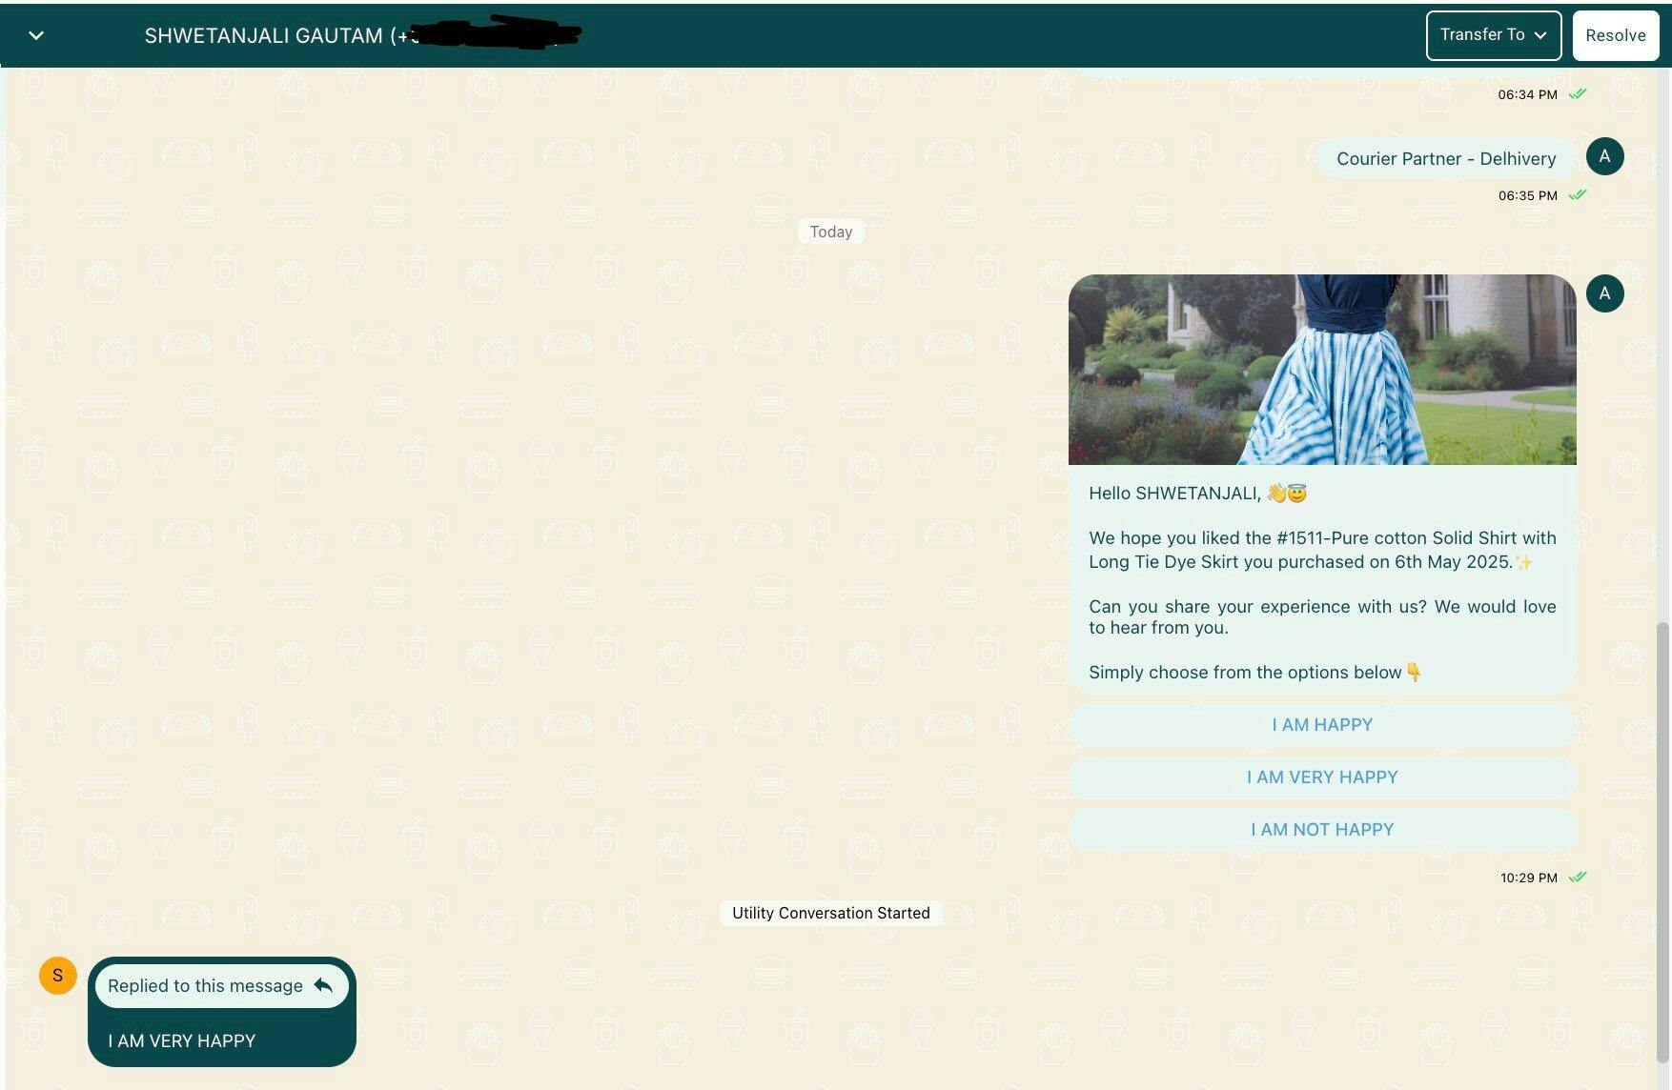Click the orange customer avatar 'S'

tap(57, 976)
